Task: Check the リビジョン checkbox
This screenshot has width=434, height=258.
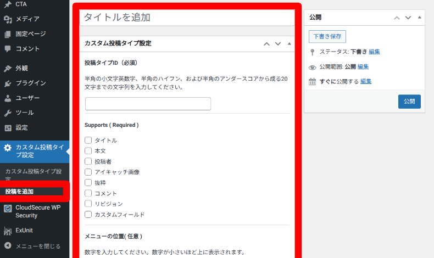Action: [x=88, y=204]
